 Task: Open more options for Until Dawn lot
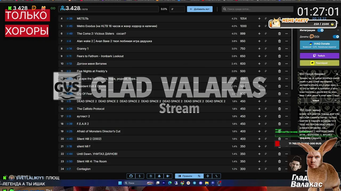(x=286, y=154)
